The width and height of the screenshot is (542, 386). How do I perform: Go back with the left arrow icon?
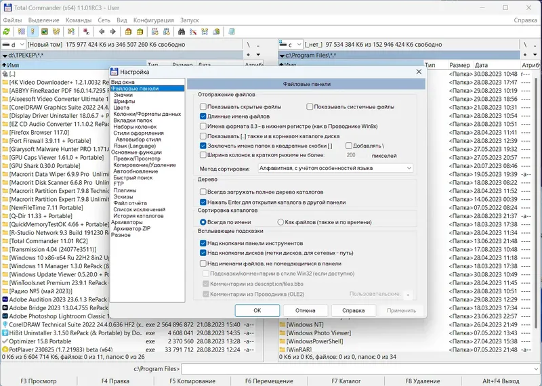pyautogui.click(x=102, y=32)
